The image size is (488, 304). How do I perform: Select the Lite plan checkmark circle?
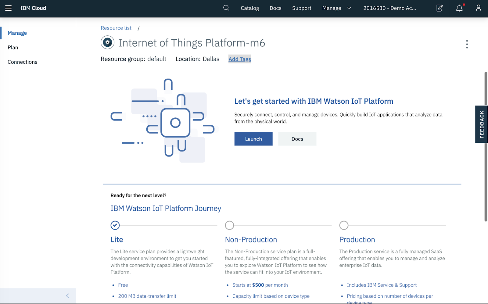pyautogui.click(x=115, y=225)
